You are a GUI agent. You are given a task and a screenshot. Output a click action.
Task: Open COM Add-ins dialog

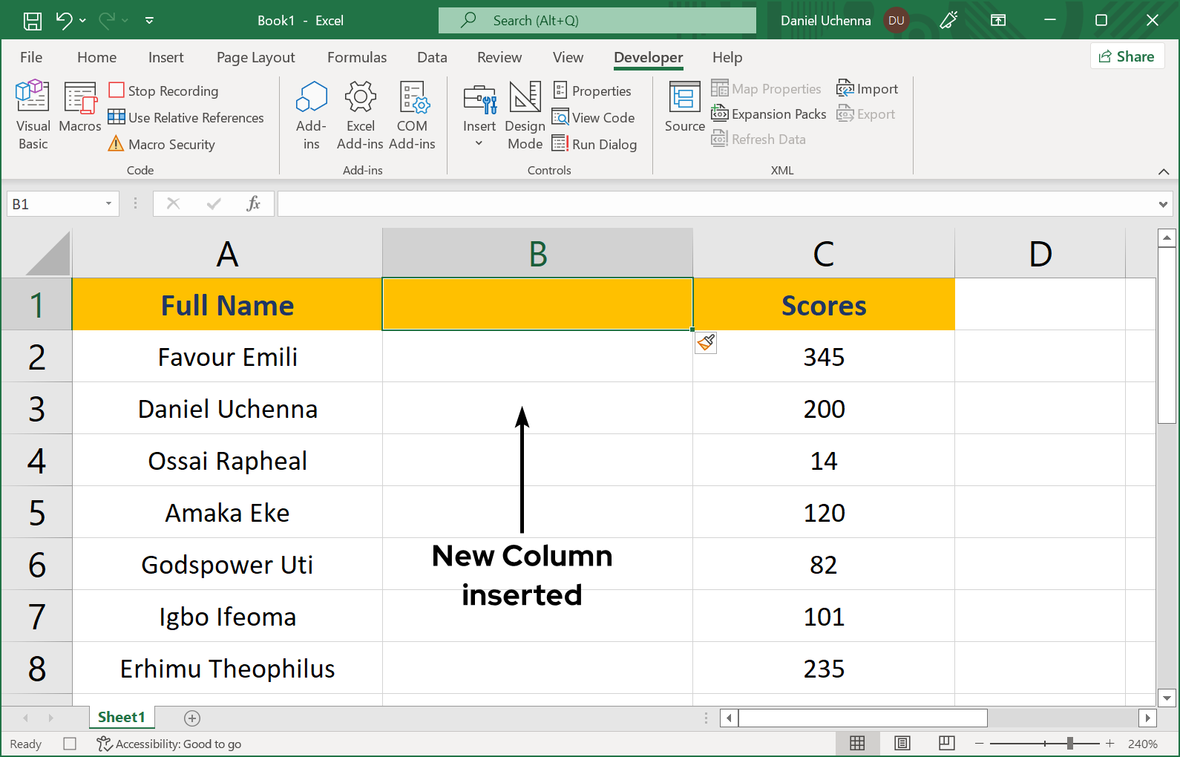click(x=412, y=114)
